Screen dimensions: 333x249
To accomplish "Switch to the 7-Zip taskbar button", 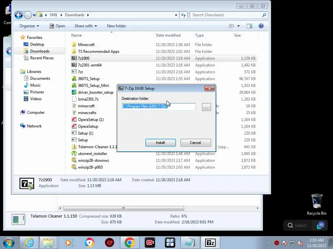I will [x=210, y=243].
